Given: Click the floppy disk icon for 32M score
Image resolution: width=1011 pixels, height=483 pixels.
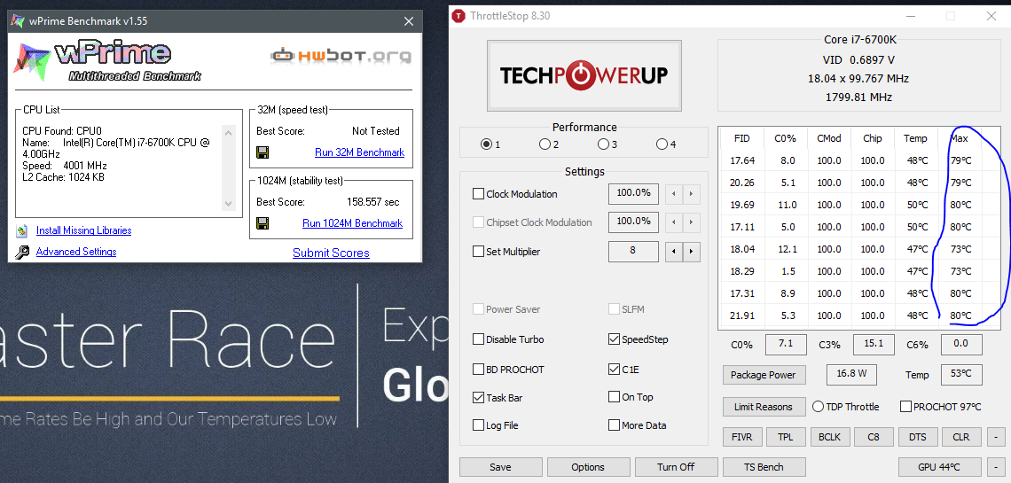Looking at the screenshot, I should point(263,152).
